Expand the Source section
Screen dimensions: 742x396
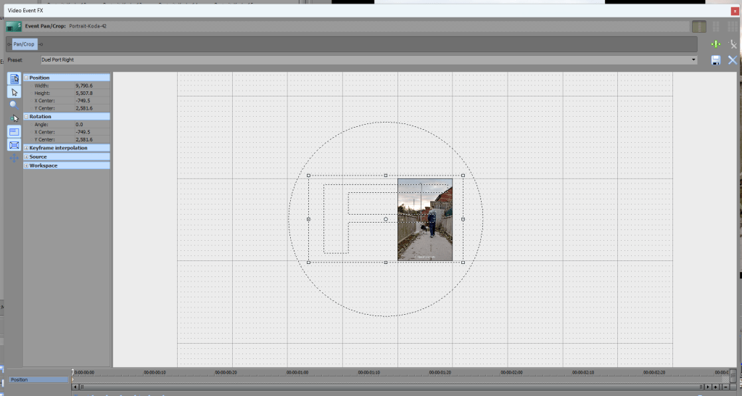coord(26,157)
